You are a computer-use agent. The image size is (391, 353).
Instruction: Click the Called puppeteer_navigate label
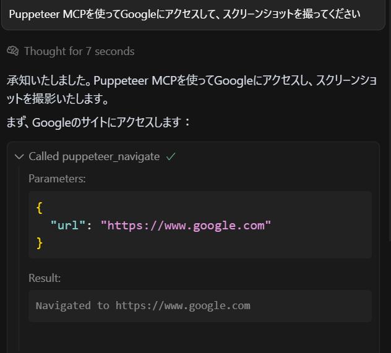(x=94, y=156)
